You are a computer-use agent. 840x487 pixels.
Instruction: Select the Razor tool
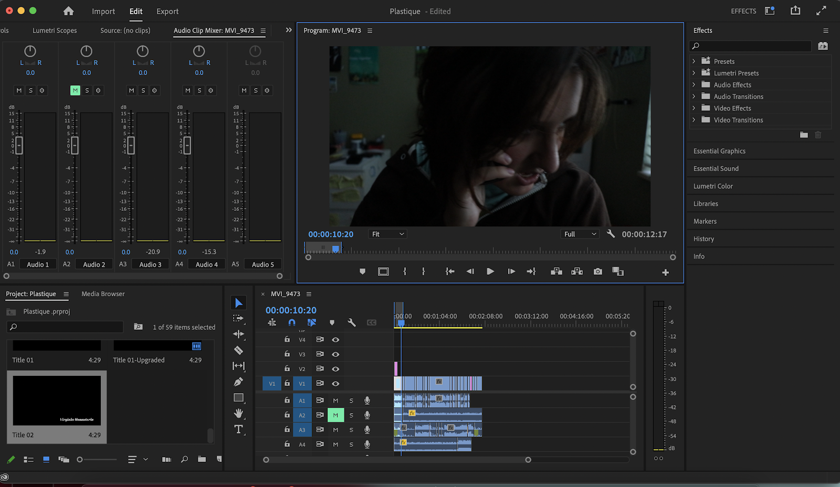tap(238, 350)
